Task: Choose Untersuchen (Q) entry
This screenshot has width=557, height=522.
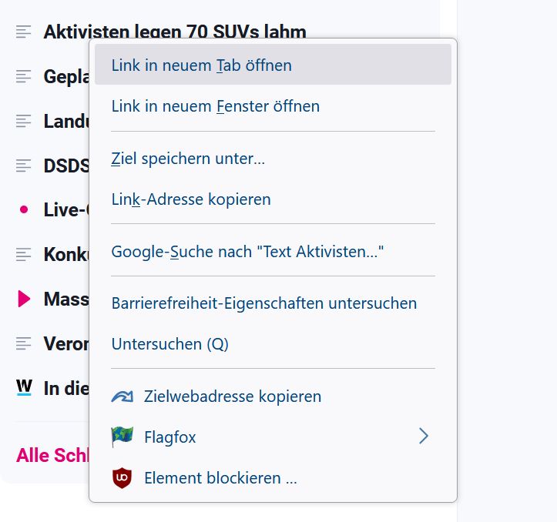Action: click(x=170, y=343)
